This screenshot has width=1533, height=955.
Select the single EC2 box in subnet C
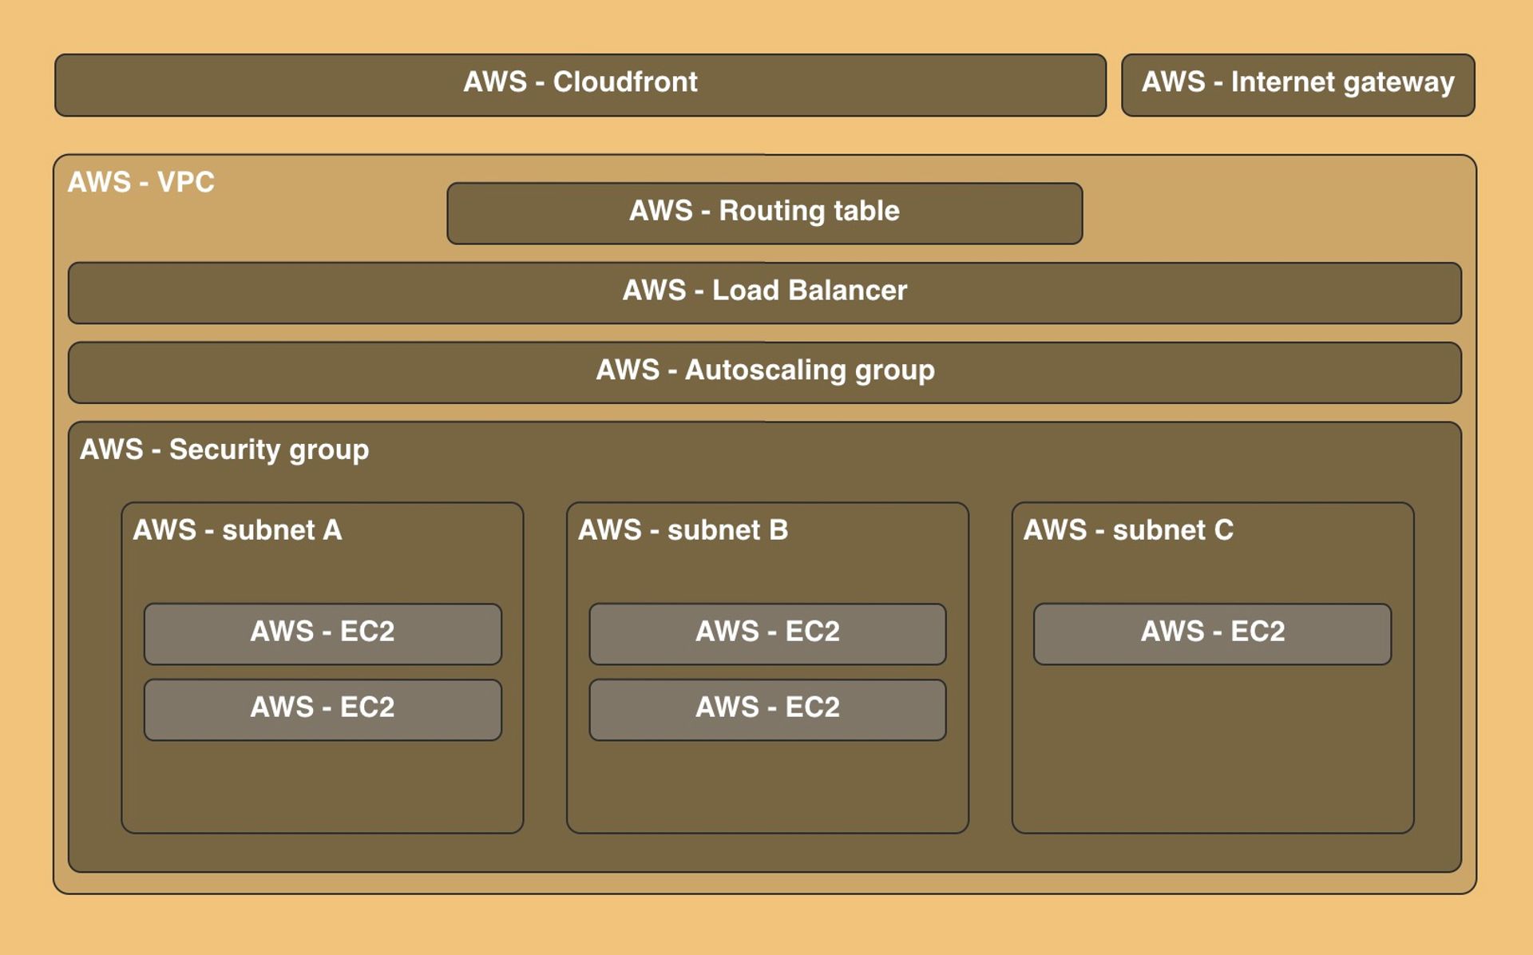tap(1212, 633)
